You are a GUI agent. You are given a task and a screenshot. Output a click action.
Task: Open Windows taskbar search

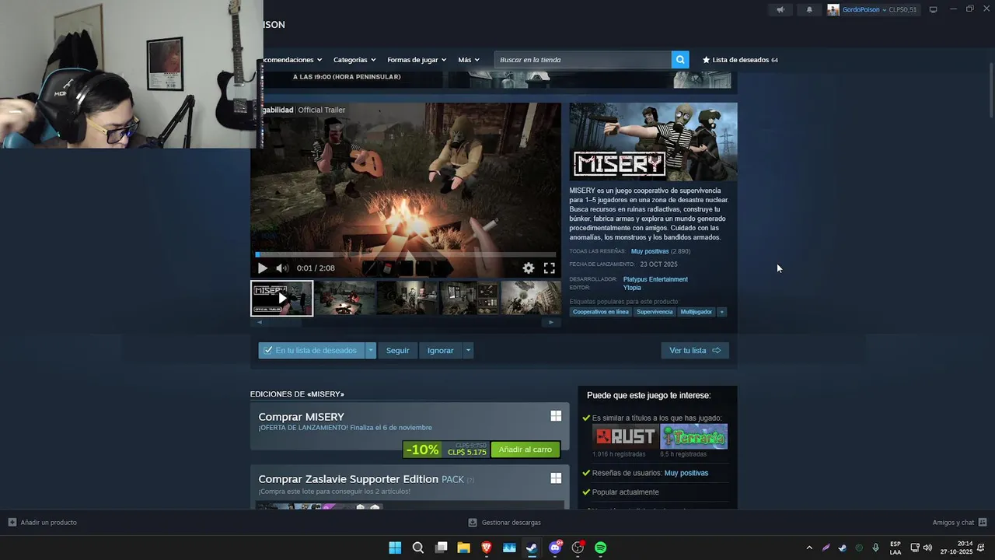(418, 548)
